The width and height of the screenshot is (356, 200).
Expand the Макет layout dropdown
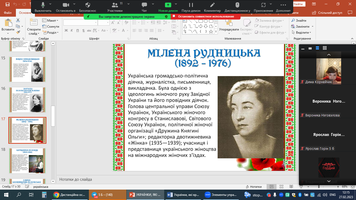(x=51, y=21)
